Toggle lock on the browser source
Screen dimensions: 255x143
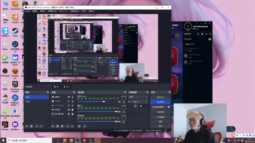click(72, 101)
